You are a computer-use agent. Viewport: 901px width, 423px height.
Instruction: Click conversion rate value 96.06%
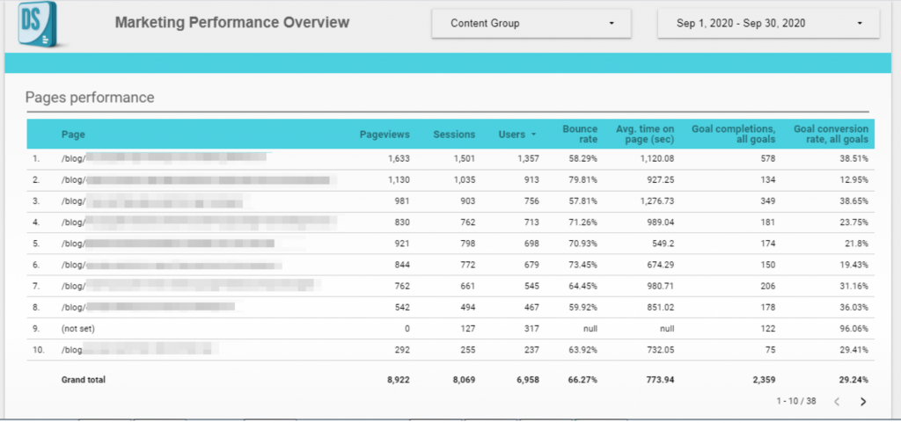coord(853,329)
